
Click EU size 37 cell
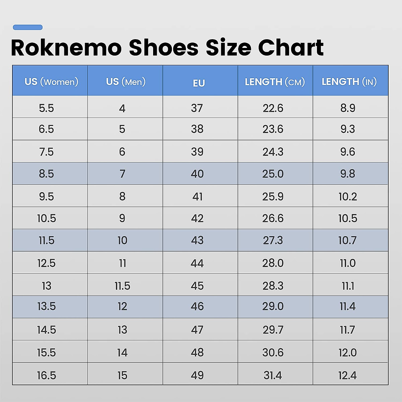tap(197, 108)
